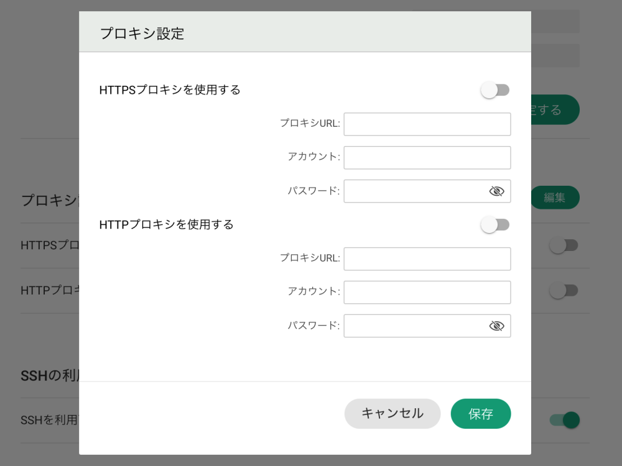Viewport: 622px width, 466px height.
Task: Click the HTTPプロキシを使用する label in the dialog
Action: pyautogui.click(x=166, y=225)
